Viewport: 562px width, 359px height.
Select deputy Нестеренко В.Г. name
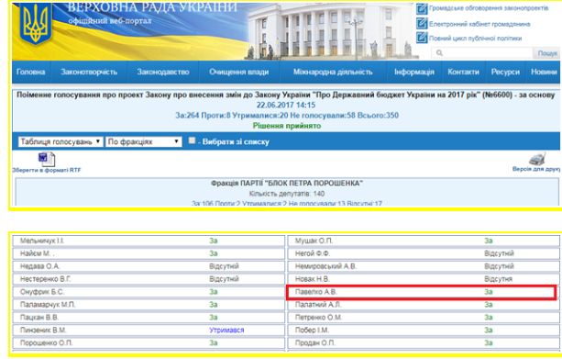tap(45, 279)
